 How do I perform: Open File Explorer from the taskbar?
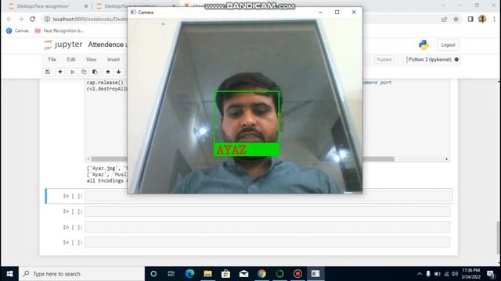(x=207, y=274)
